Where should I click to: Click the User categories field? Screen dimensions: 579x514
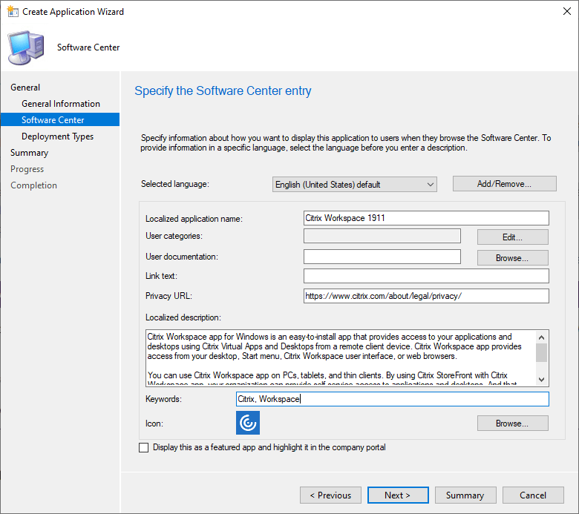(382, 236)
